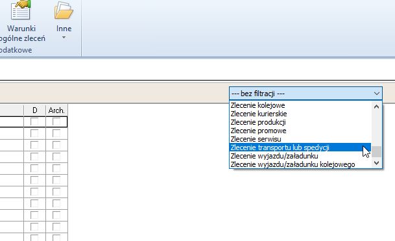Select Zlecenie kolejowe from the list
The height and width of the screenshot is (241, 395).
point(300,105)
